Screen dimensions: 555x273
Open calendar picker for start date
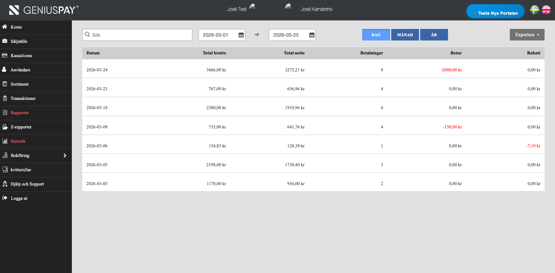point(241,35)
